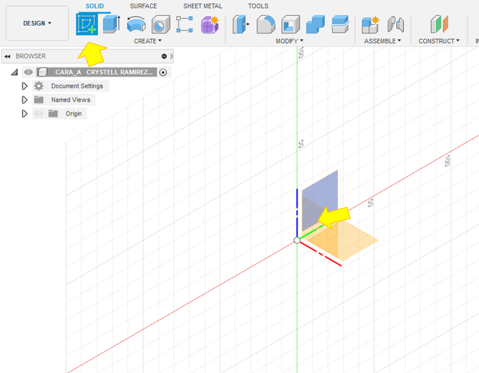Select the Revolve tool
Viewport: 479px width, 373px height.
[136, 24]
